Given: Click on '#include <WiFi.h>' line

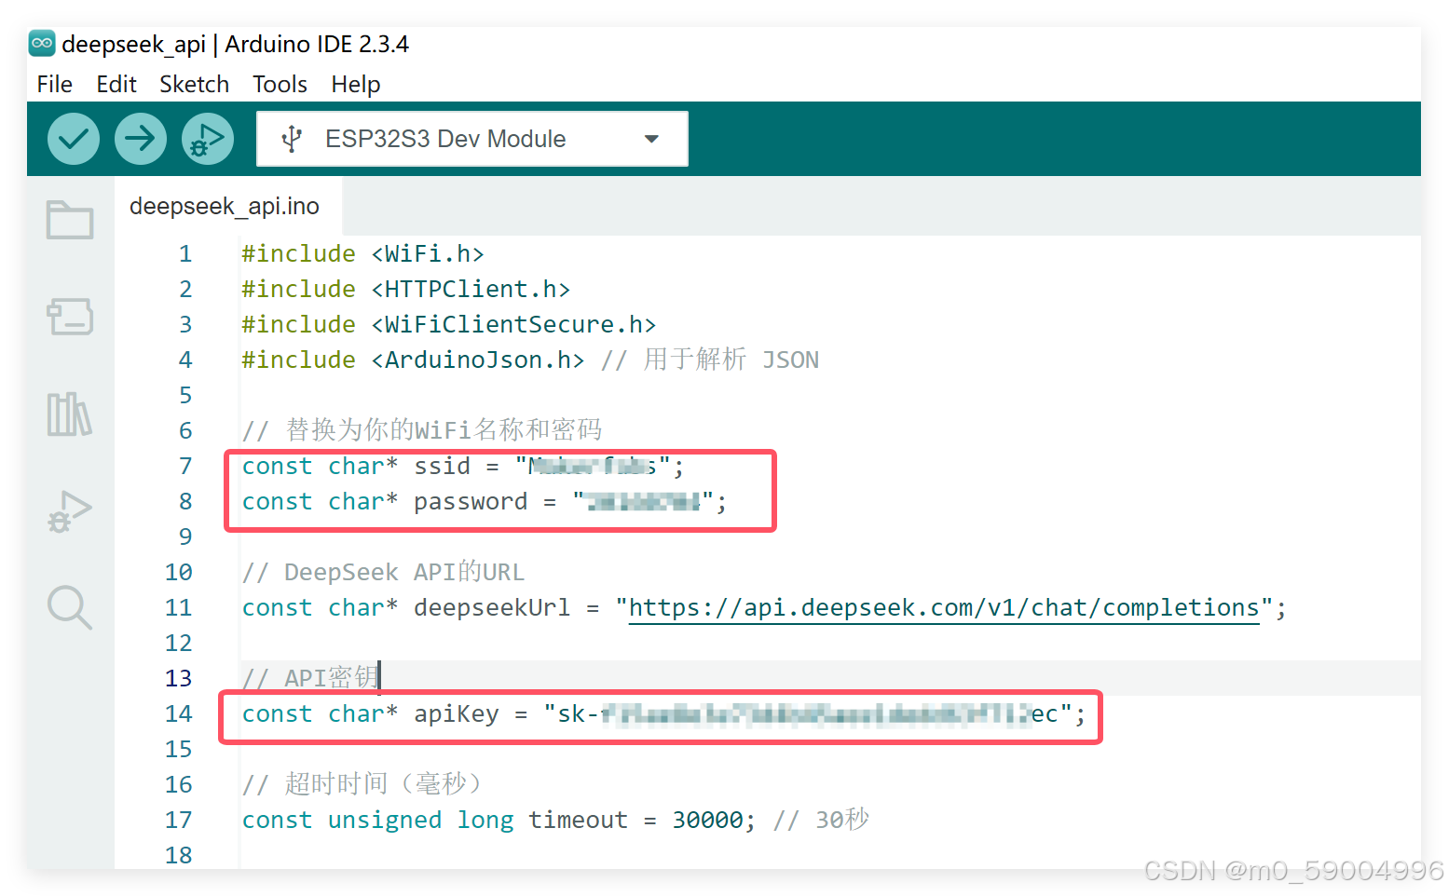Looking at the screenshot, I should (x=362, y=254).
